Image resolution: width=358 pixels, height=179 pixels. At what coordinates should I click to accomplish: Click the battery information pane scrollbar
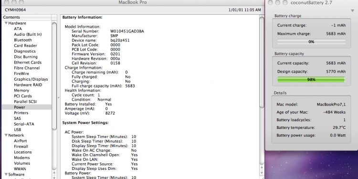[262, 62]
